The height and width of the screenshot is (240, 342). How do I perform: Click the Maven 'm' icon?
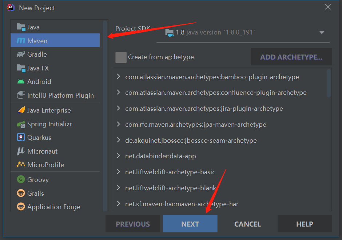(x=21, y=40)
